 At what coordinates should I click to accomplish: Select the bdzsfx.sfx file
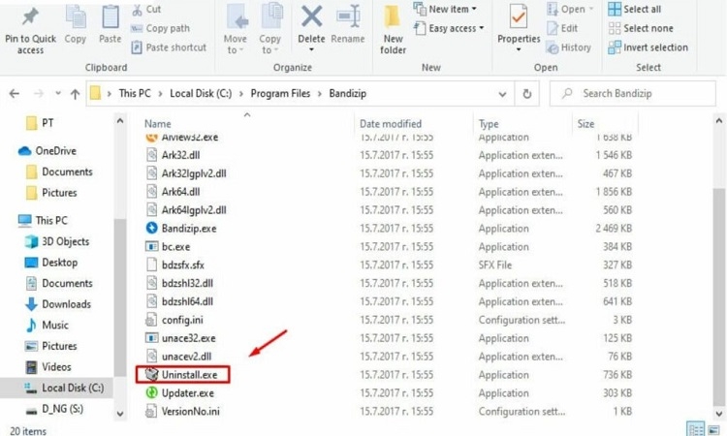click(175, 265)
